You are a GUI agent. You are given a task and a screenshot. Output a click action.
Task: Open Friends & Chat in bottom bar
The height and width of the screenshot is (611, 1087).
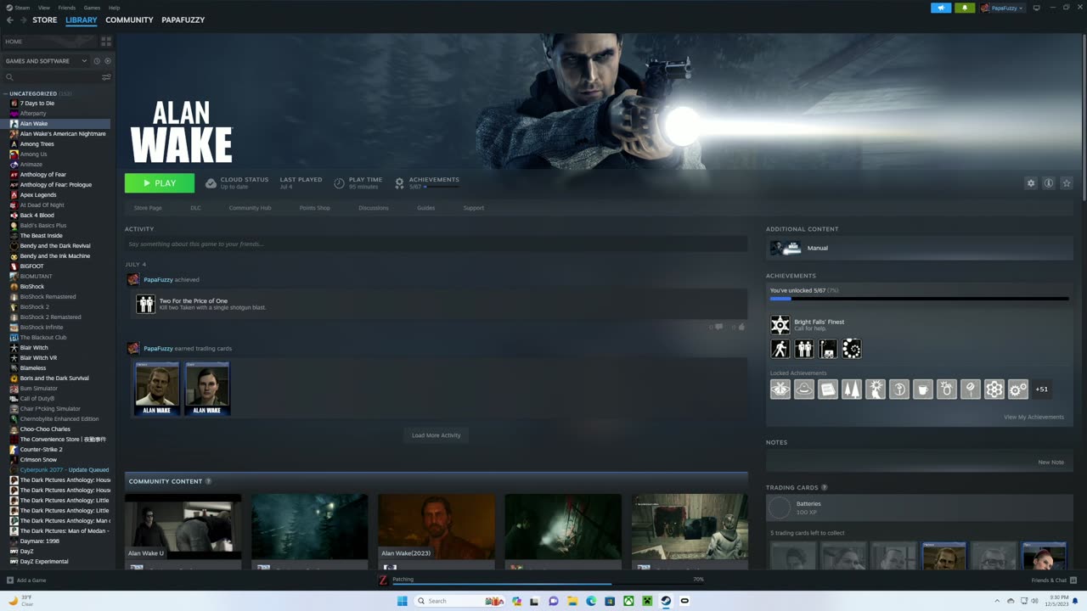coord(1052,580)
